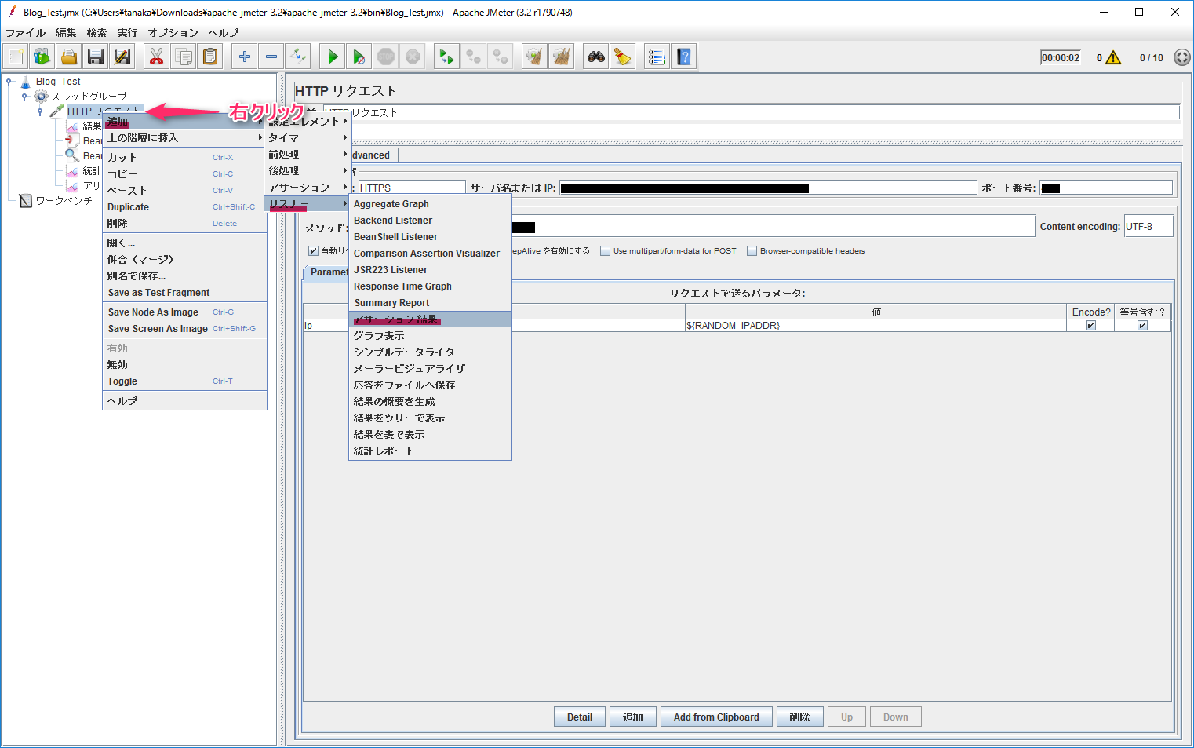
Task: Choose 結果をツリーで表示 listener
Action: point(430,418)
